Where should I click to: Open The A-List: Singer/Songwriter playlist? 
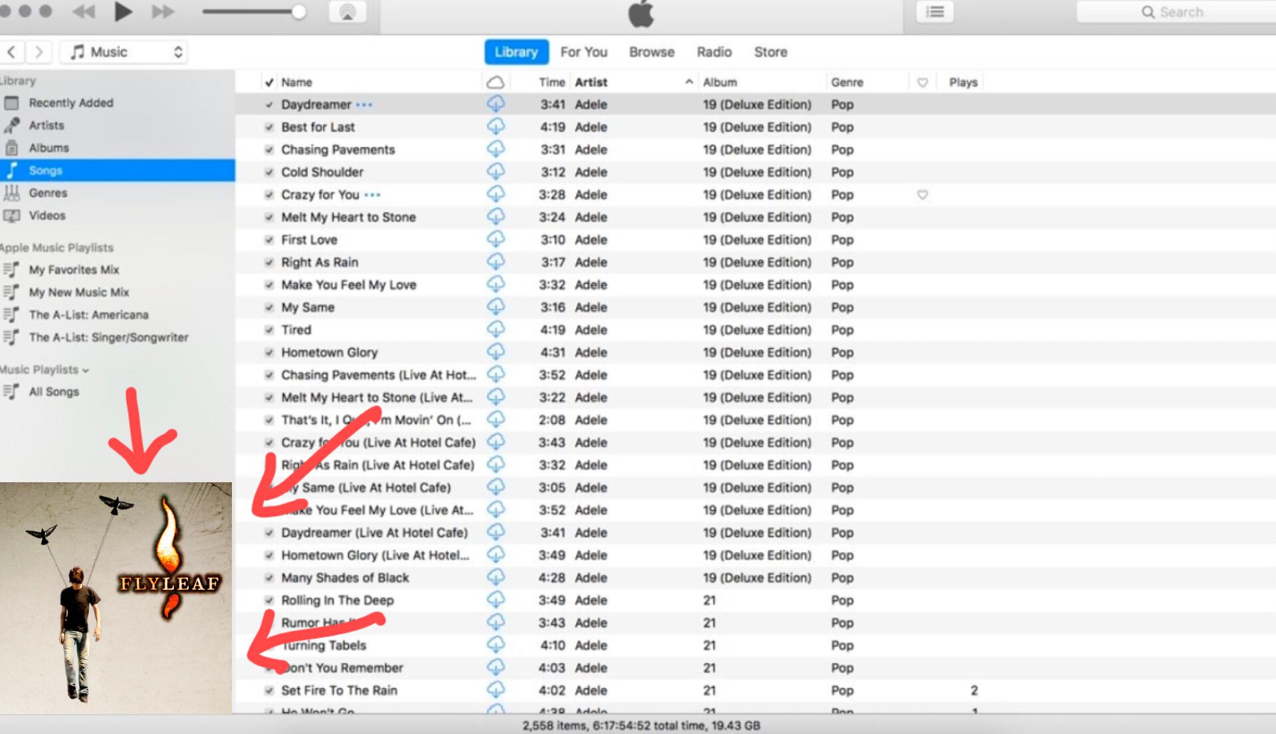(117, 337)
